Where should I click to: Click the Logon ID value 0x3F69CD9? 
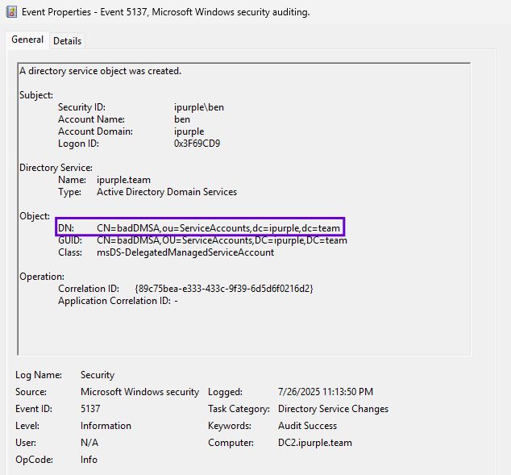point(197,144)
